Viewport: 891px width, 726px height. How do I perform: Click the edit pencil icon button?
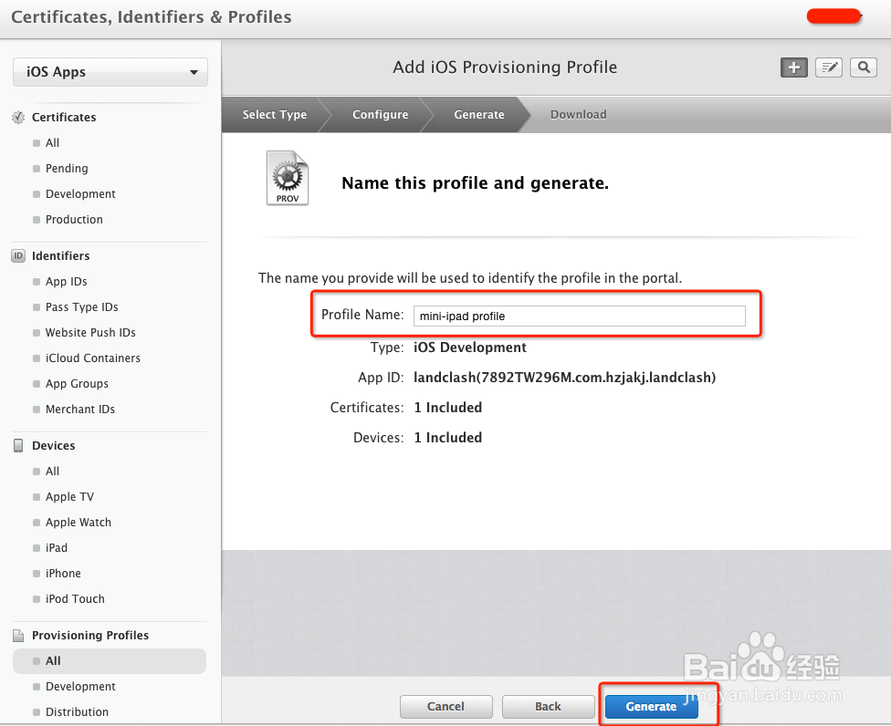click(x=829, y=67)
